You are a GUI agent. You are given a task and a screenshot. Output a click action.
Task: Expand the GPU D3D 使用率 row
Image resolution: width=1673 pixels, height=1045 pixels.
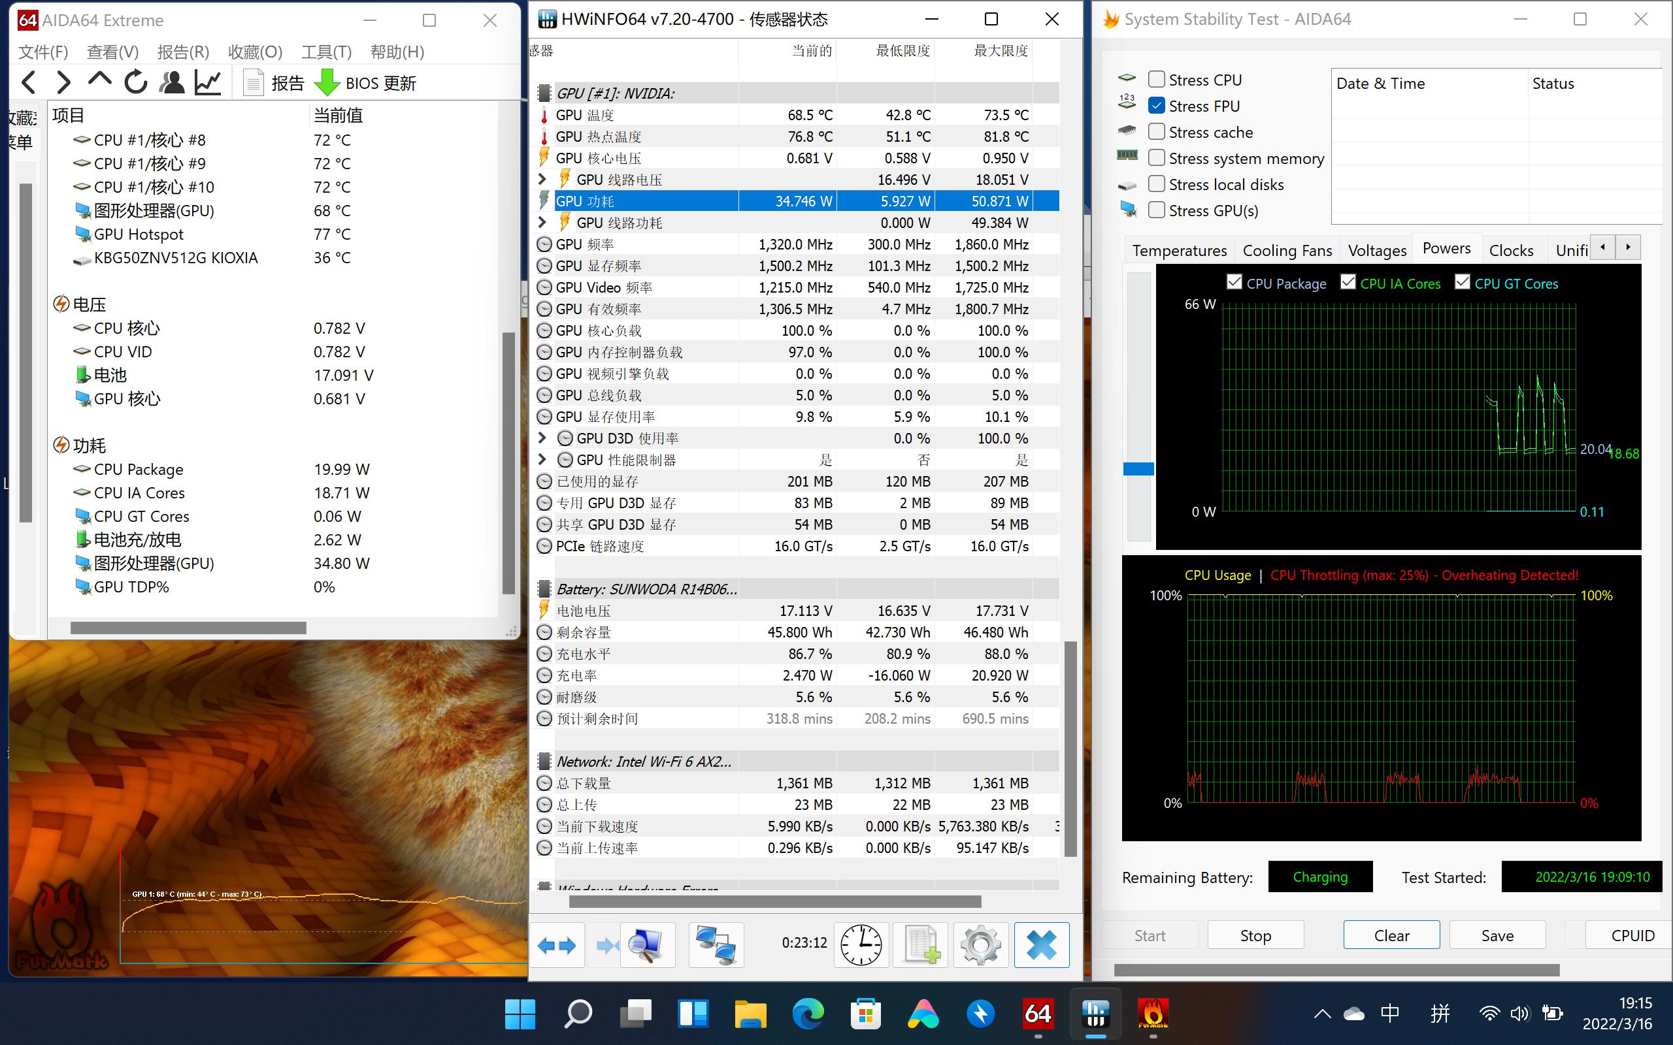(542, 438)
